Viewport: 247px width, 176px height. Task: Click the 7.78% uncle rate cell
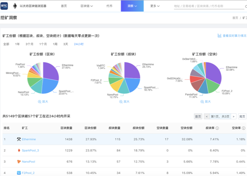coord(214,162)
